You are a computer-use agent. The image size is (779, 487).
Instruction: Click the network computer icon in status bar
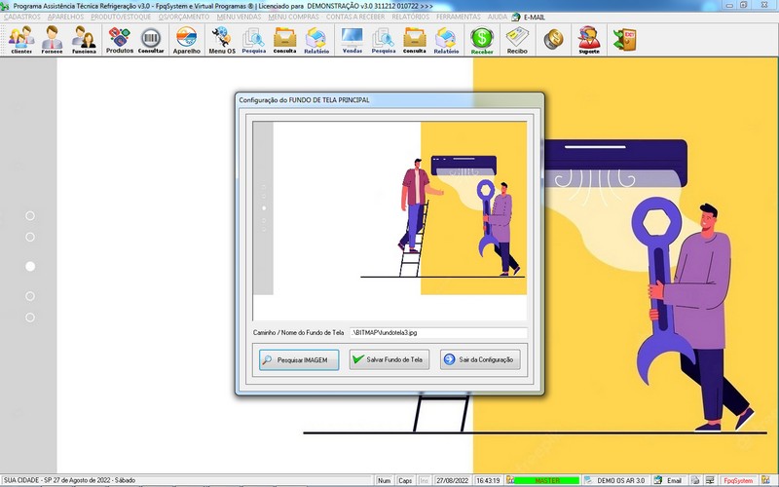coord(710,480)
